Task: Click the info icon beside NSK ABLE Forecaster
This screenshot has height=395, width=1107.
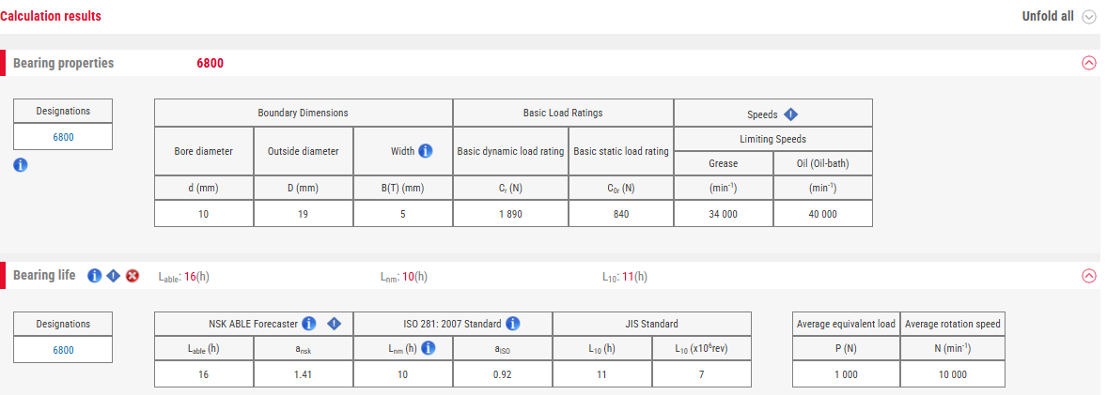Action: pyautogui.click(x=309, y=324)
